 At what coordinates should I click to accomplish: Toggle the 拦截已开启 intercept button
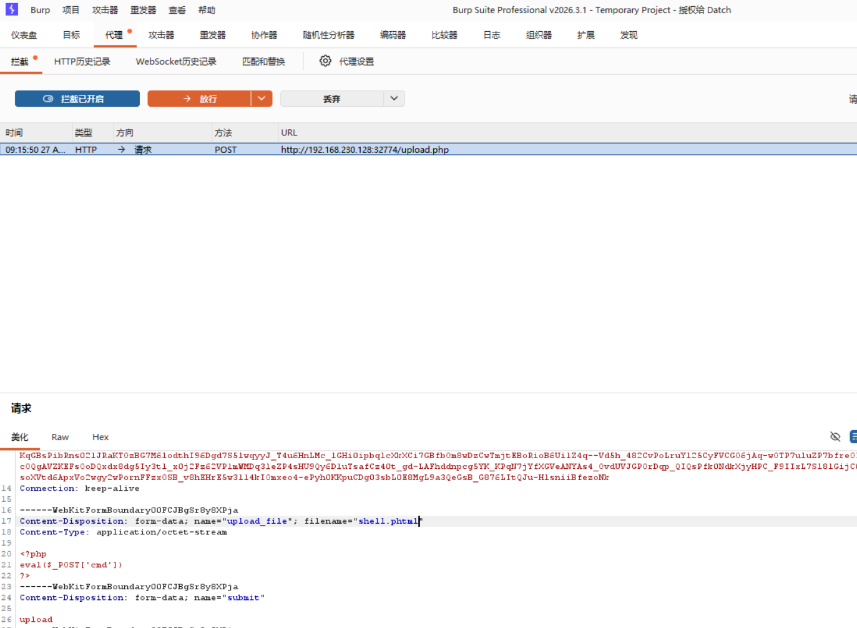[x=77, y=99]
